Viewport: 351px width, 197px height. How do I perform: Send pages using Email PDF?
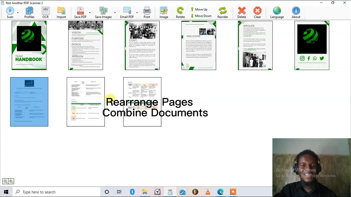tap(127, 13)
